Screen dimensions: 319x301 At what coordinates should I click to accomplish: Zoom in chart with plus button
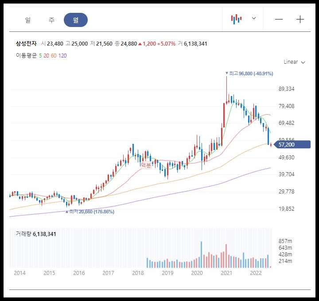(300, 19)
